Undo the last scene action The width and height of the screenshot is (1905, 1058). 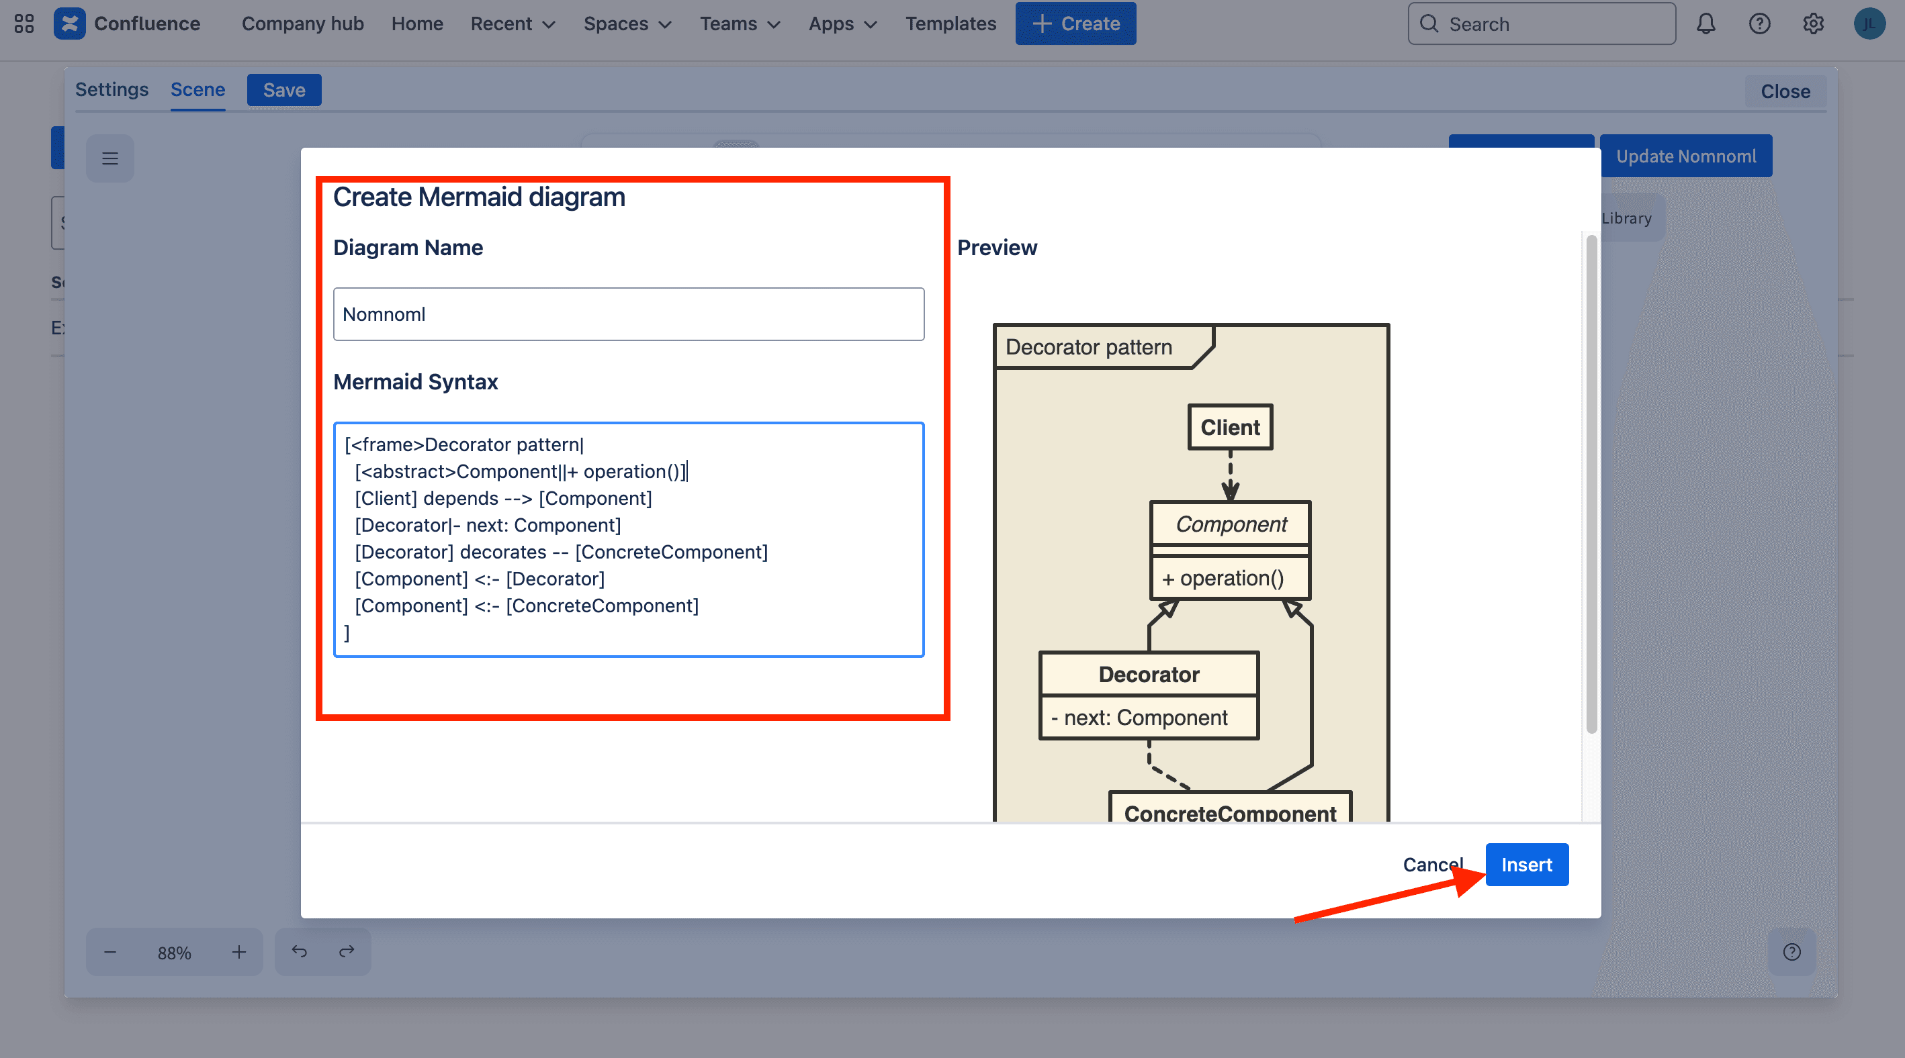(299, 952)
